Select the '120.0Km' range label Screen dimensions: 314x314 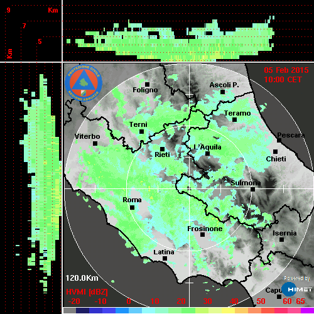[x=82, y=278]
